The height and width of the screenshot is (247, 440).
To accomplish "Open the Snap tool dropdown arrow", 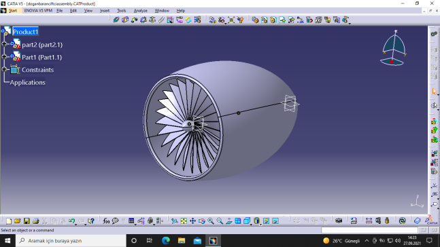I will 226,24.
